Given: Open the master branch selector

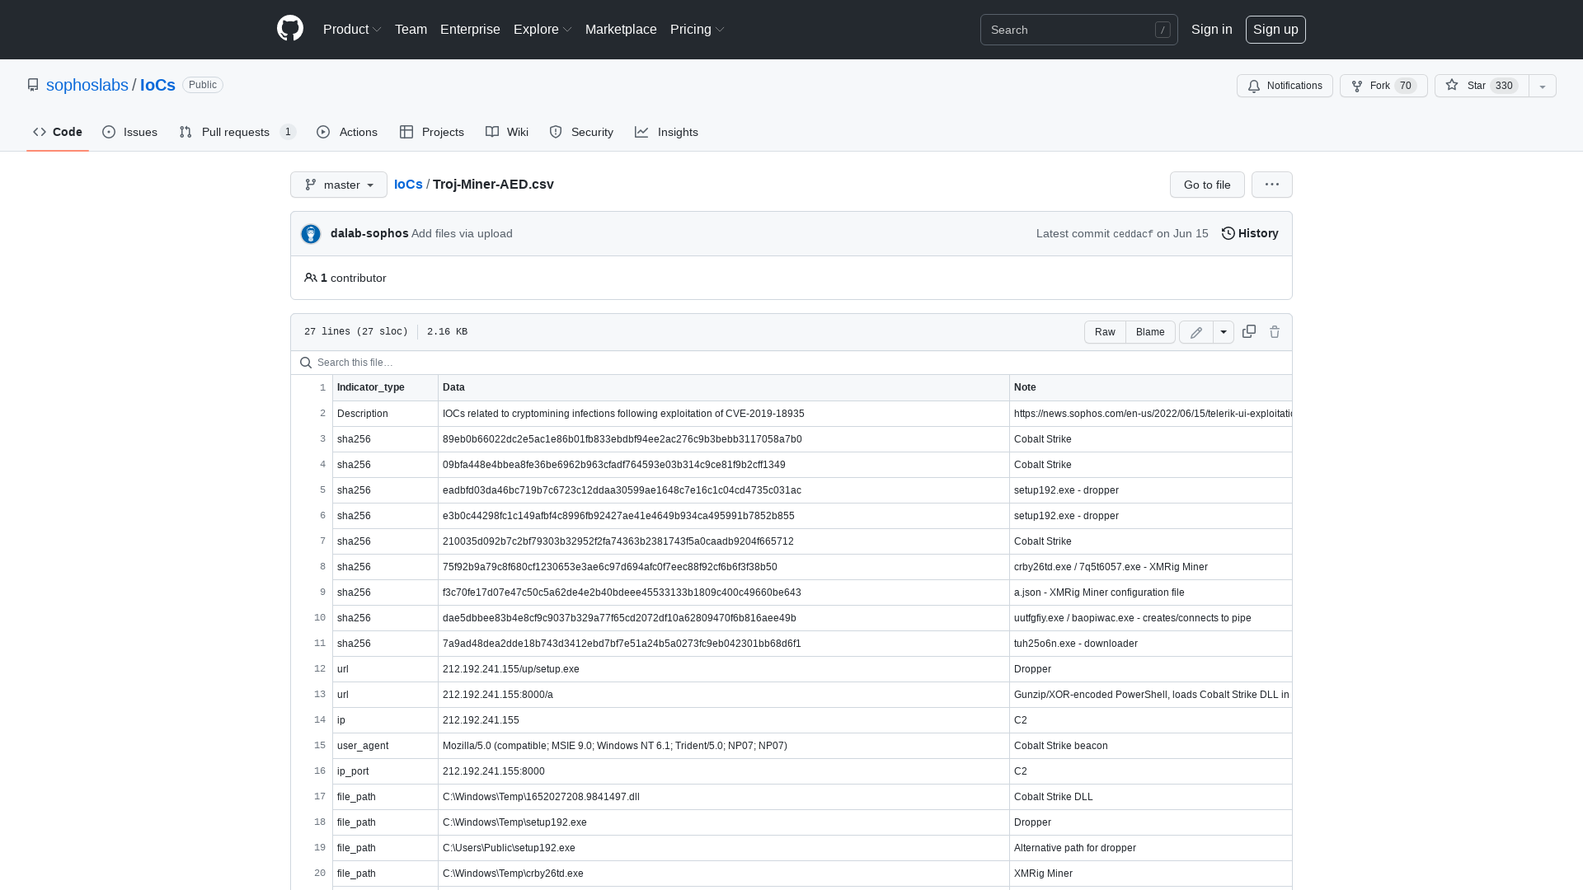Looking at the screenshot, I should pos(338,185).
